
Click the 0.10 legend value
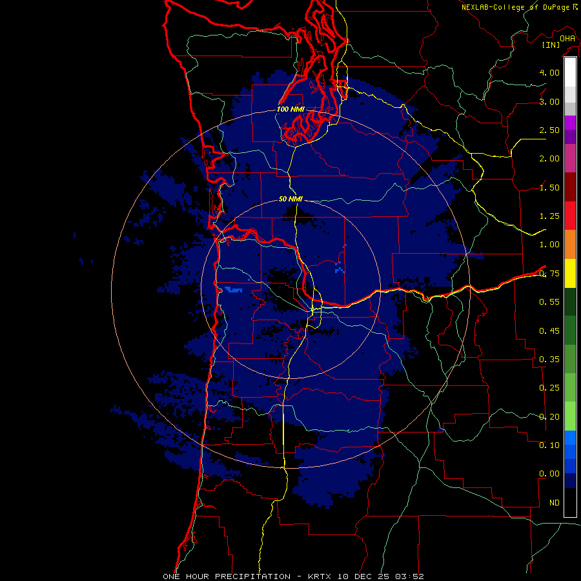[x=549, y=445]
